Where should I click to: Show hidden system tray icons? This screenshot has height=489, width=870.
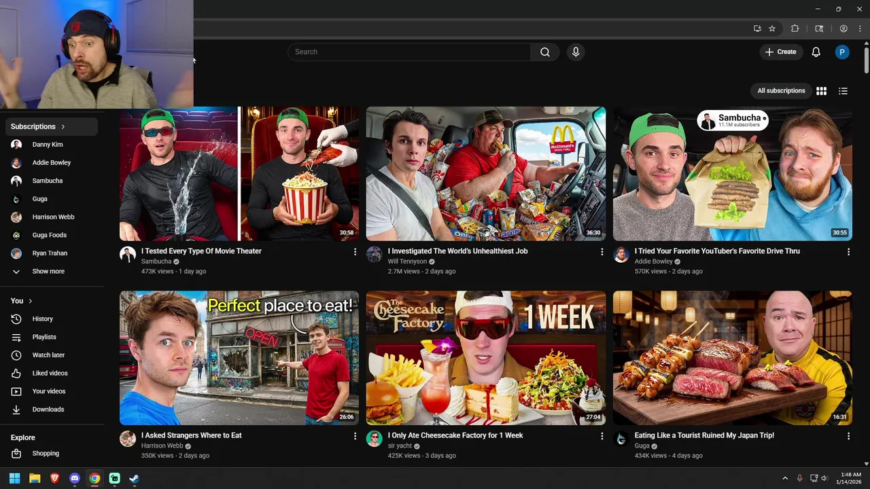pyautogui.click(x=785, y=479)
